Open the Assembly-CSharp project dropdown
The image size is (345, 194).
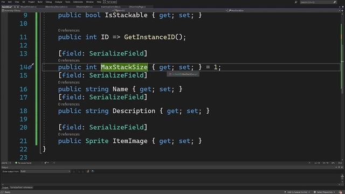click(58, 11)
